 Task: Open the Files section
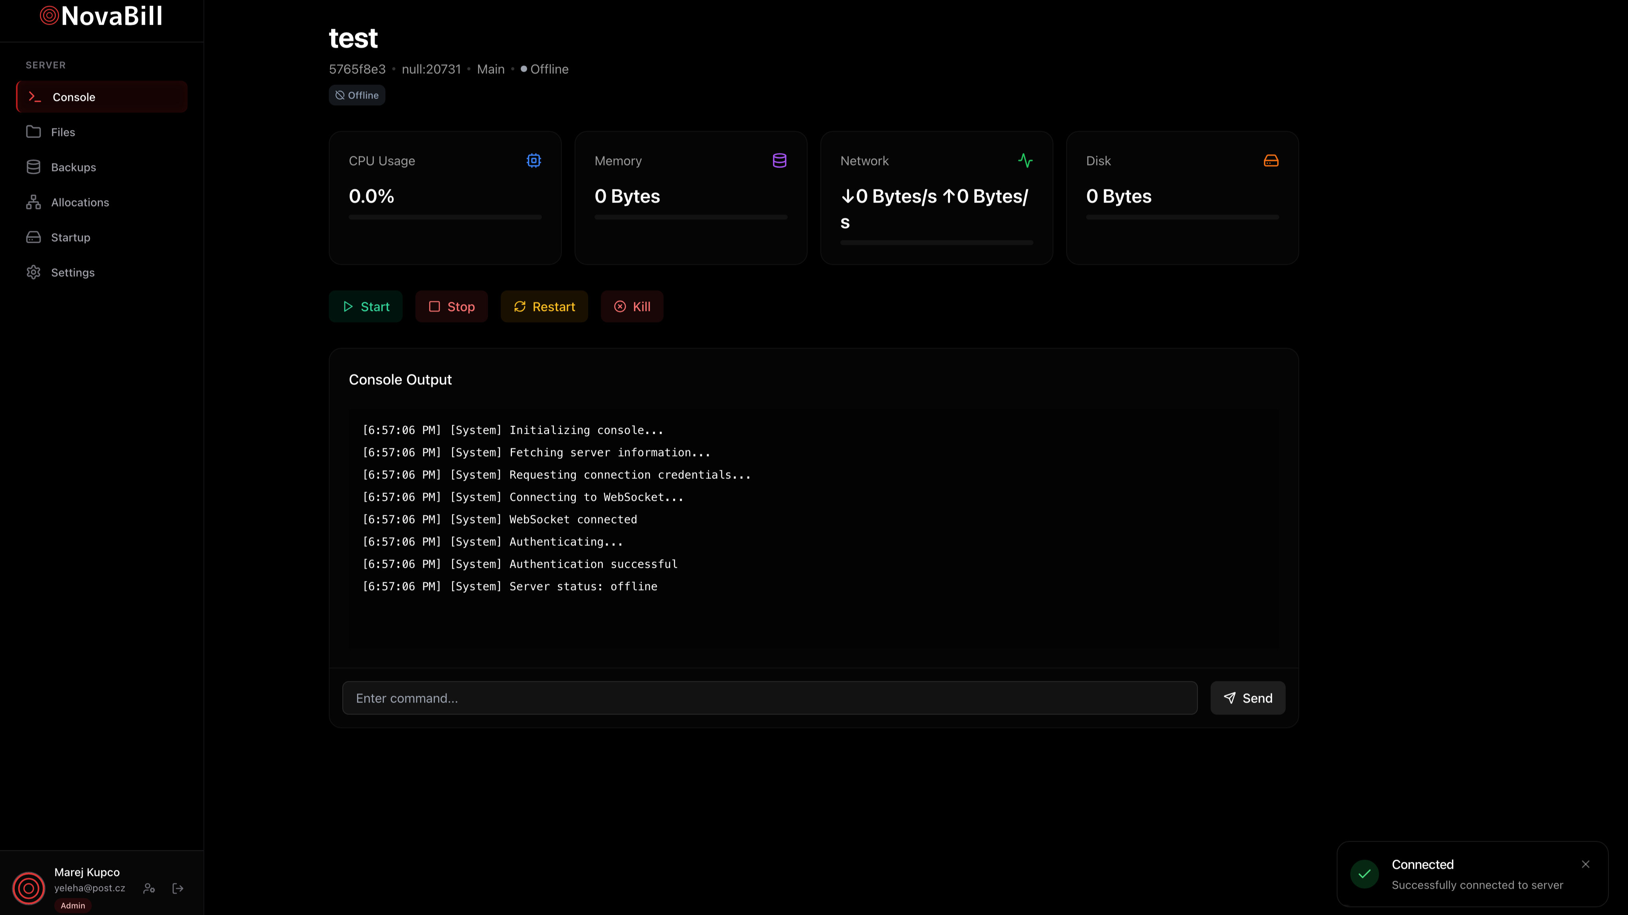(63, 132)
